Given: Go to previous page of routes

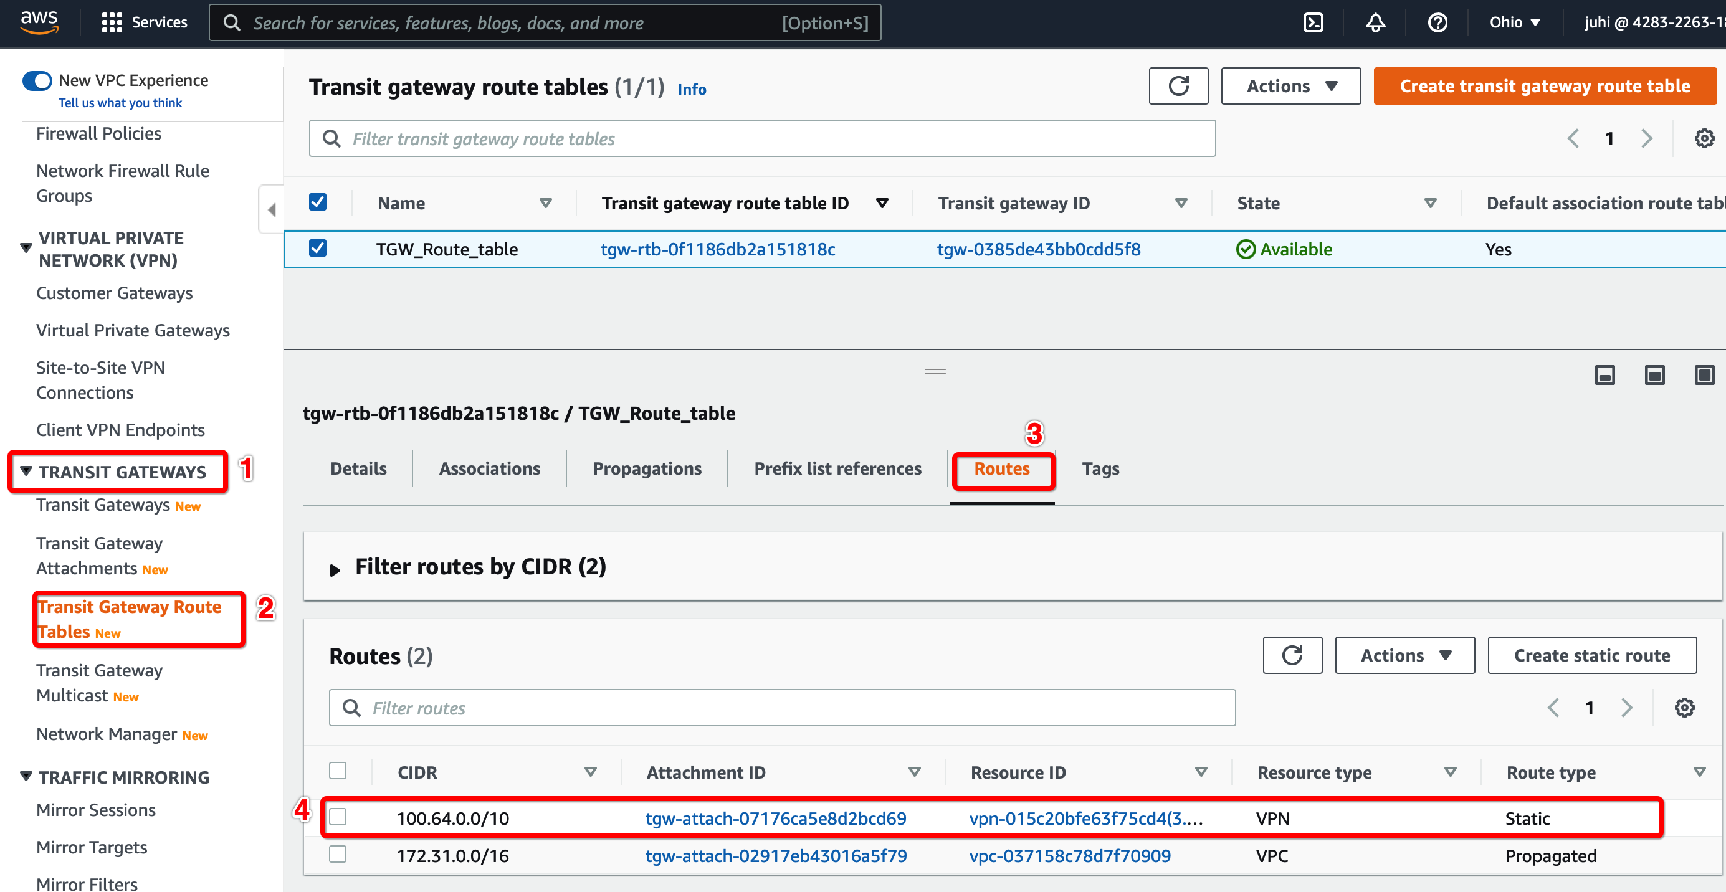Looking at the screenshot, I should 1552,708.
